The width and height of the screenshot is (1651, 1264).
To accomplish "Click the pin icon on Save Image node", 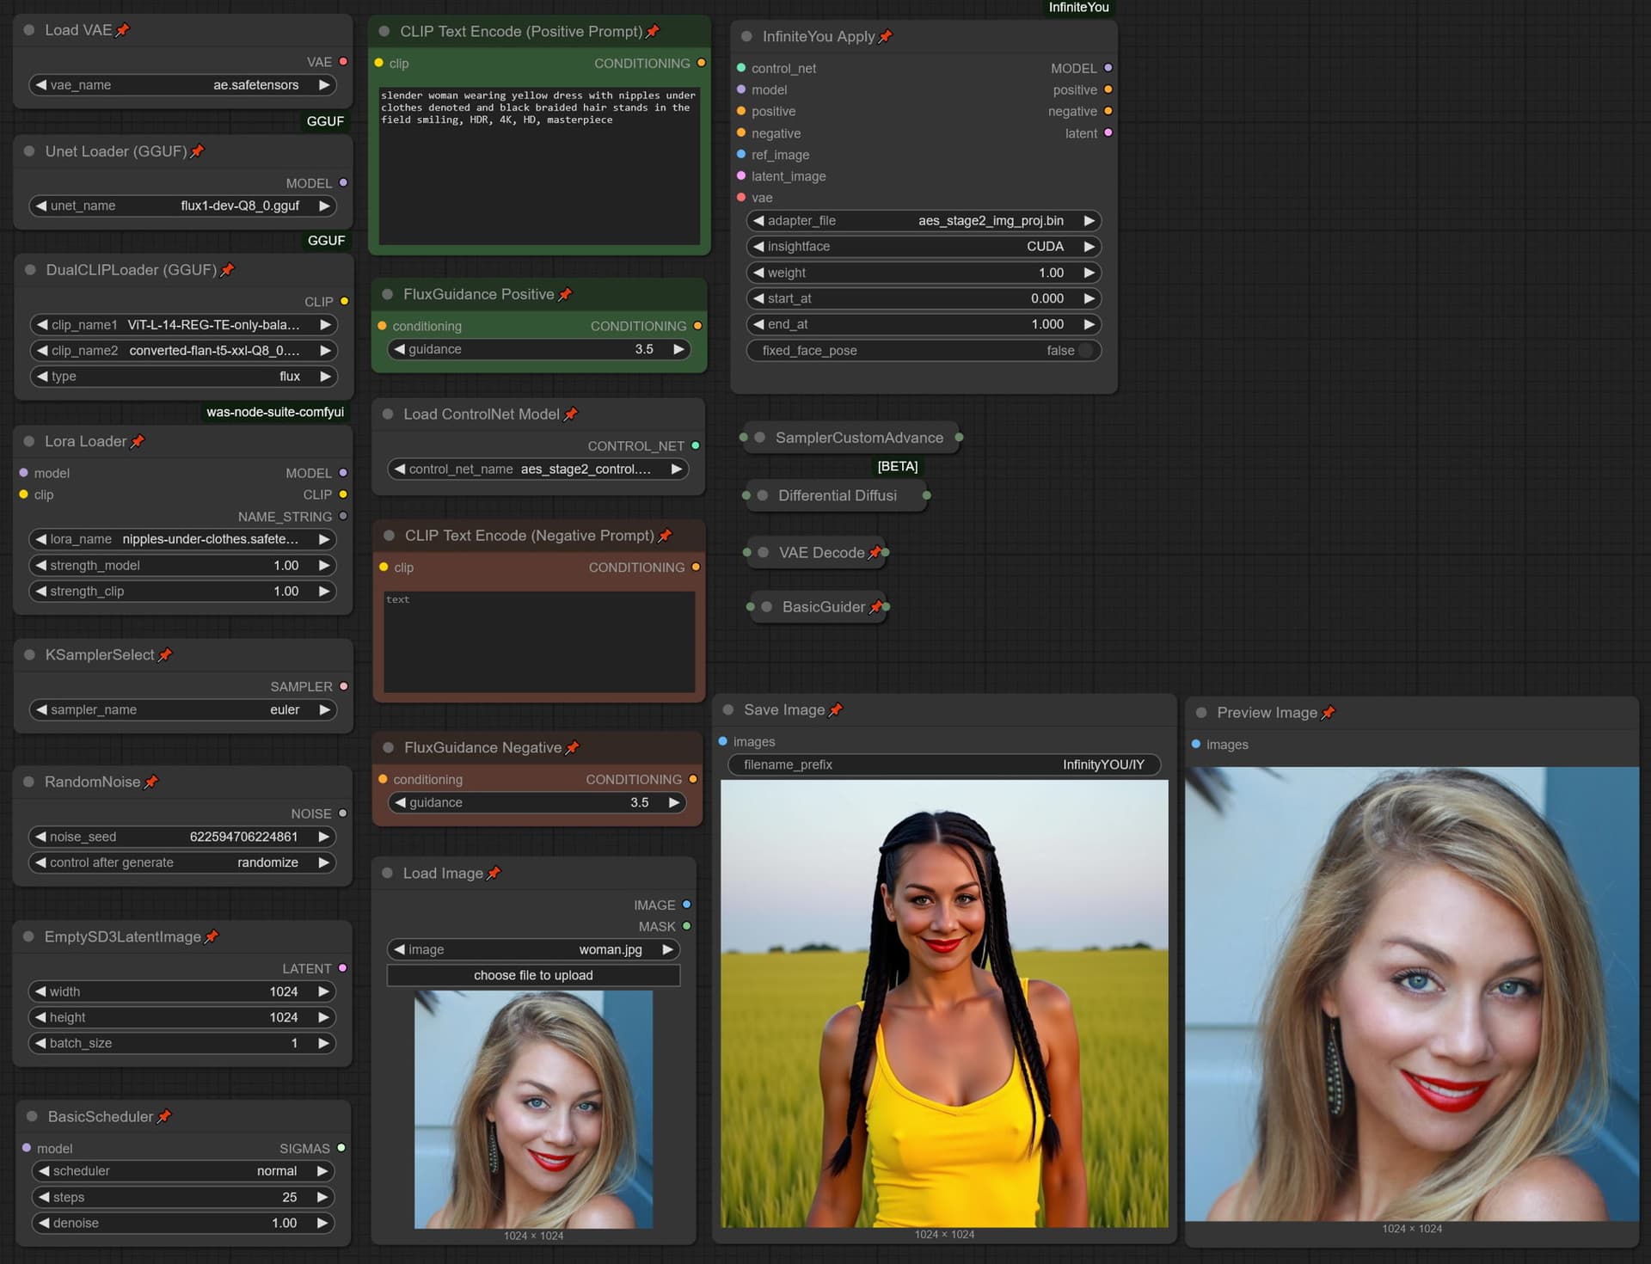I will tap(836, 710).
